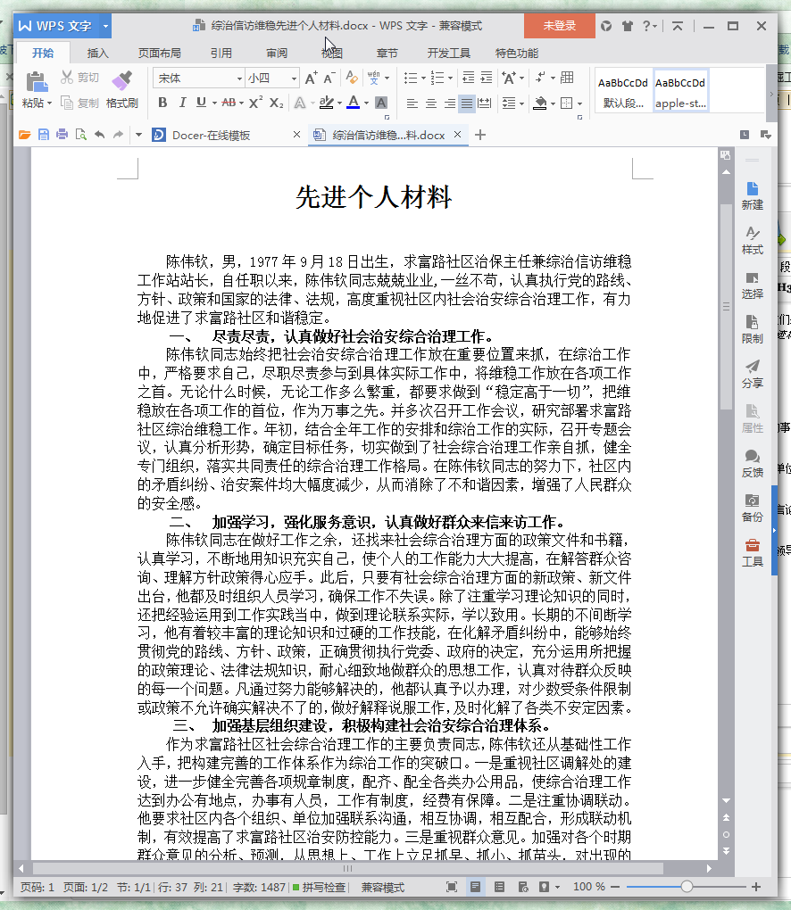Click the Cut (剪切) scissors icon
The image size is (791, 910).
67,78
